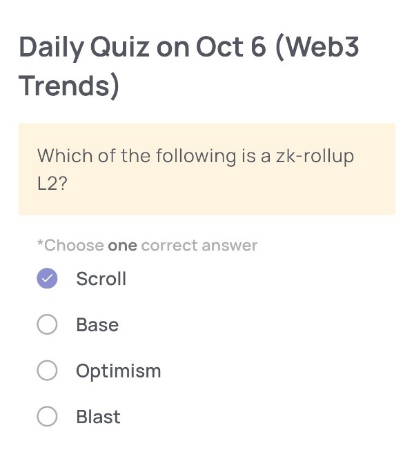The width and height of the screenshot is (414, 470).
Task: Select the Base radio button
Action: tap(47, 325)
